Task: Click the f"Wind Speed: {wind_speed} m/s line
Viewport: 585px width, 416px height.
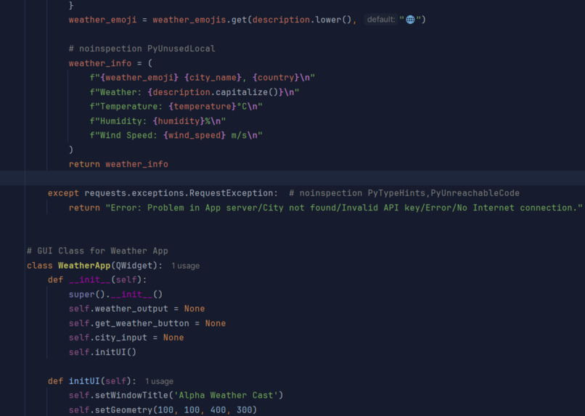Action: 176,136
